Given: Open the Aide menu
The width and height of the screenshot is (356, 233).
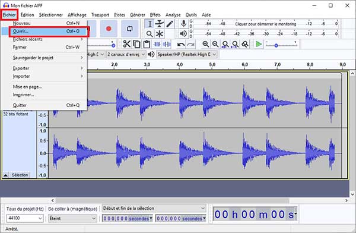Looking at the screenshot, I should (x=206, y=15).
